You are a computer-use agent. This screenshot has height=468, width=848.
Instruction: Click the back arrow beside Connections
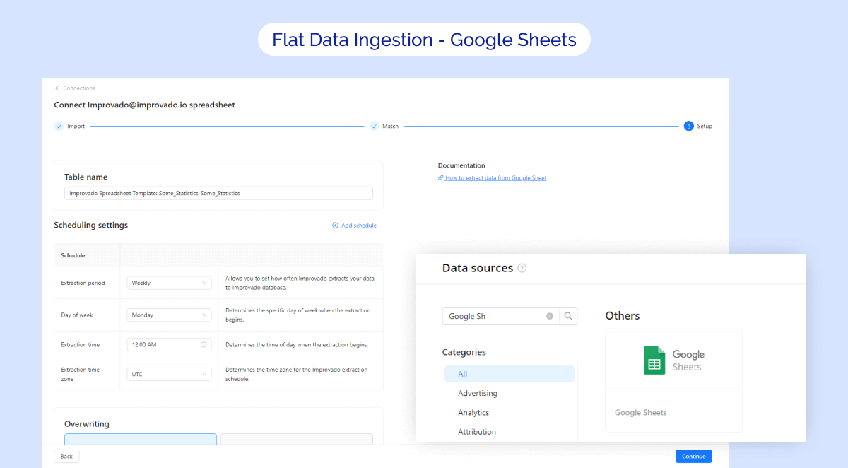pos(57,88)
